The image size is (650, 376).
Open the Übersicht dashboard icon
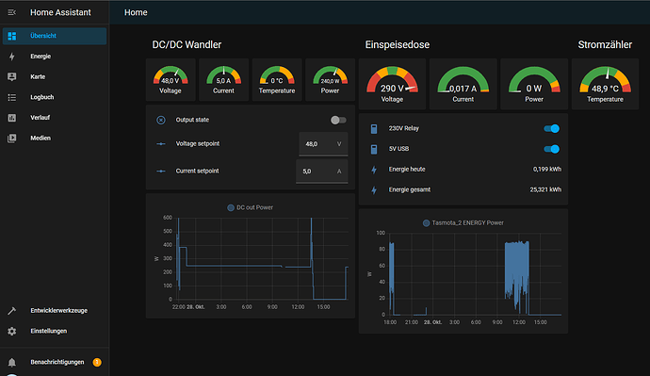coord(12,36)
